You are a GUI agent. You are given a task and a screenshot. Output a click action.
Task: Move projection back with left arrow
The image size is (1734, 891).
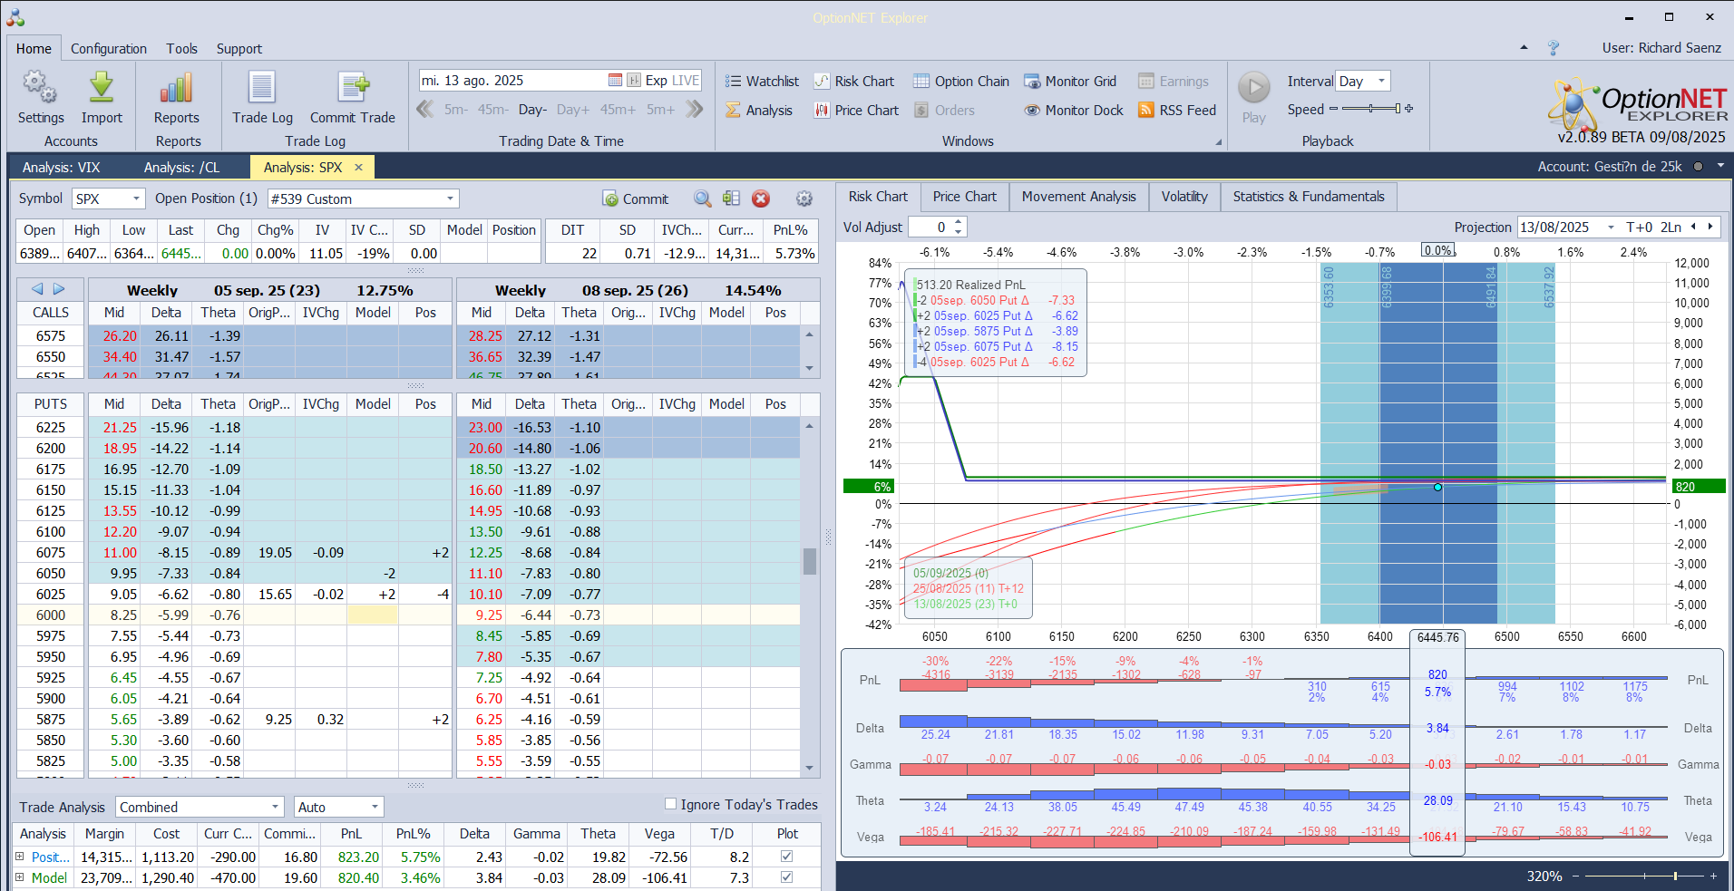(x=1693, y=227)
